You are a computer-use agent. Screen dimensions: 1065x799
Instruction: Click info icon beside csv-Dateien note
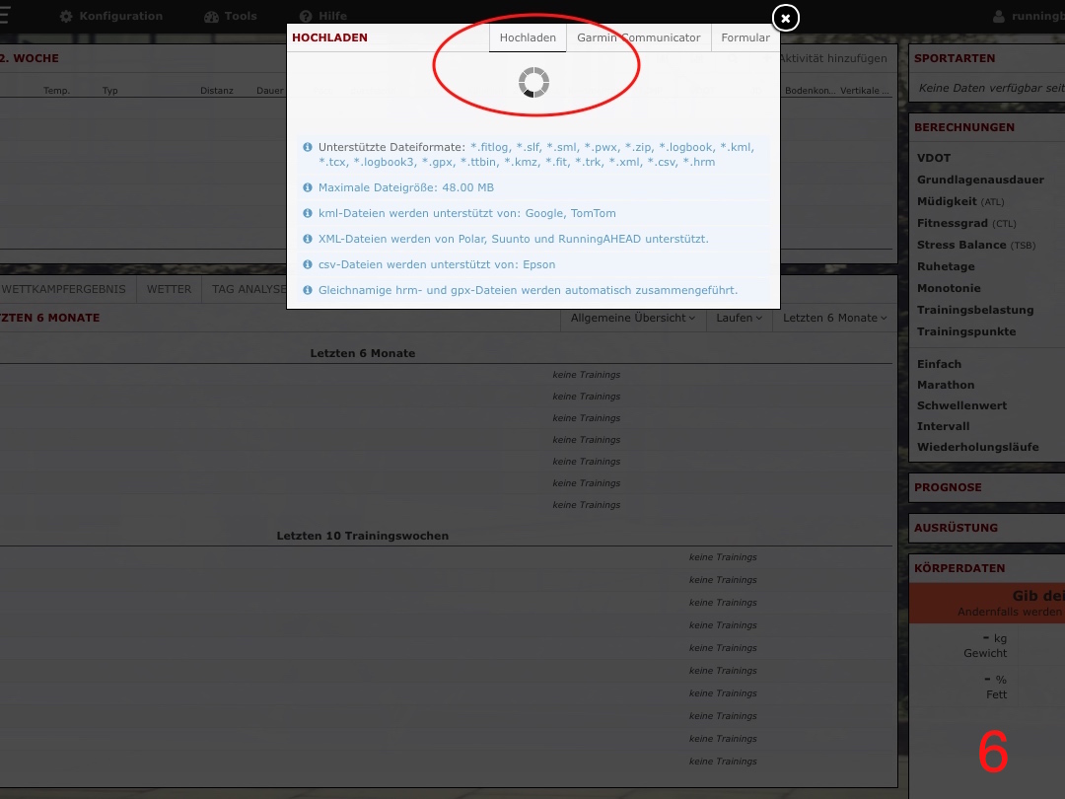pos(308,264)
